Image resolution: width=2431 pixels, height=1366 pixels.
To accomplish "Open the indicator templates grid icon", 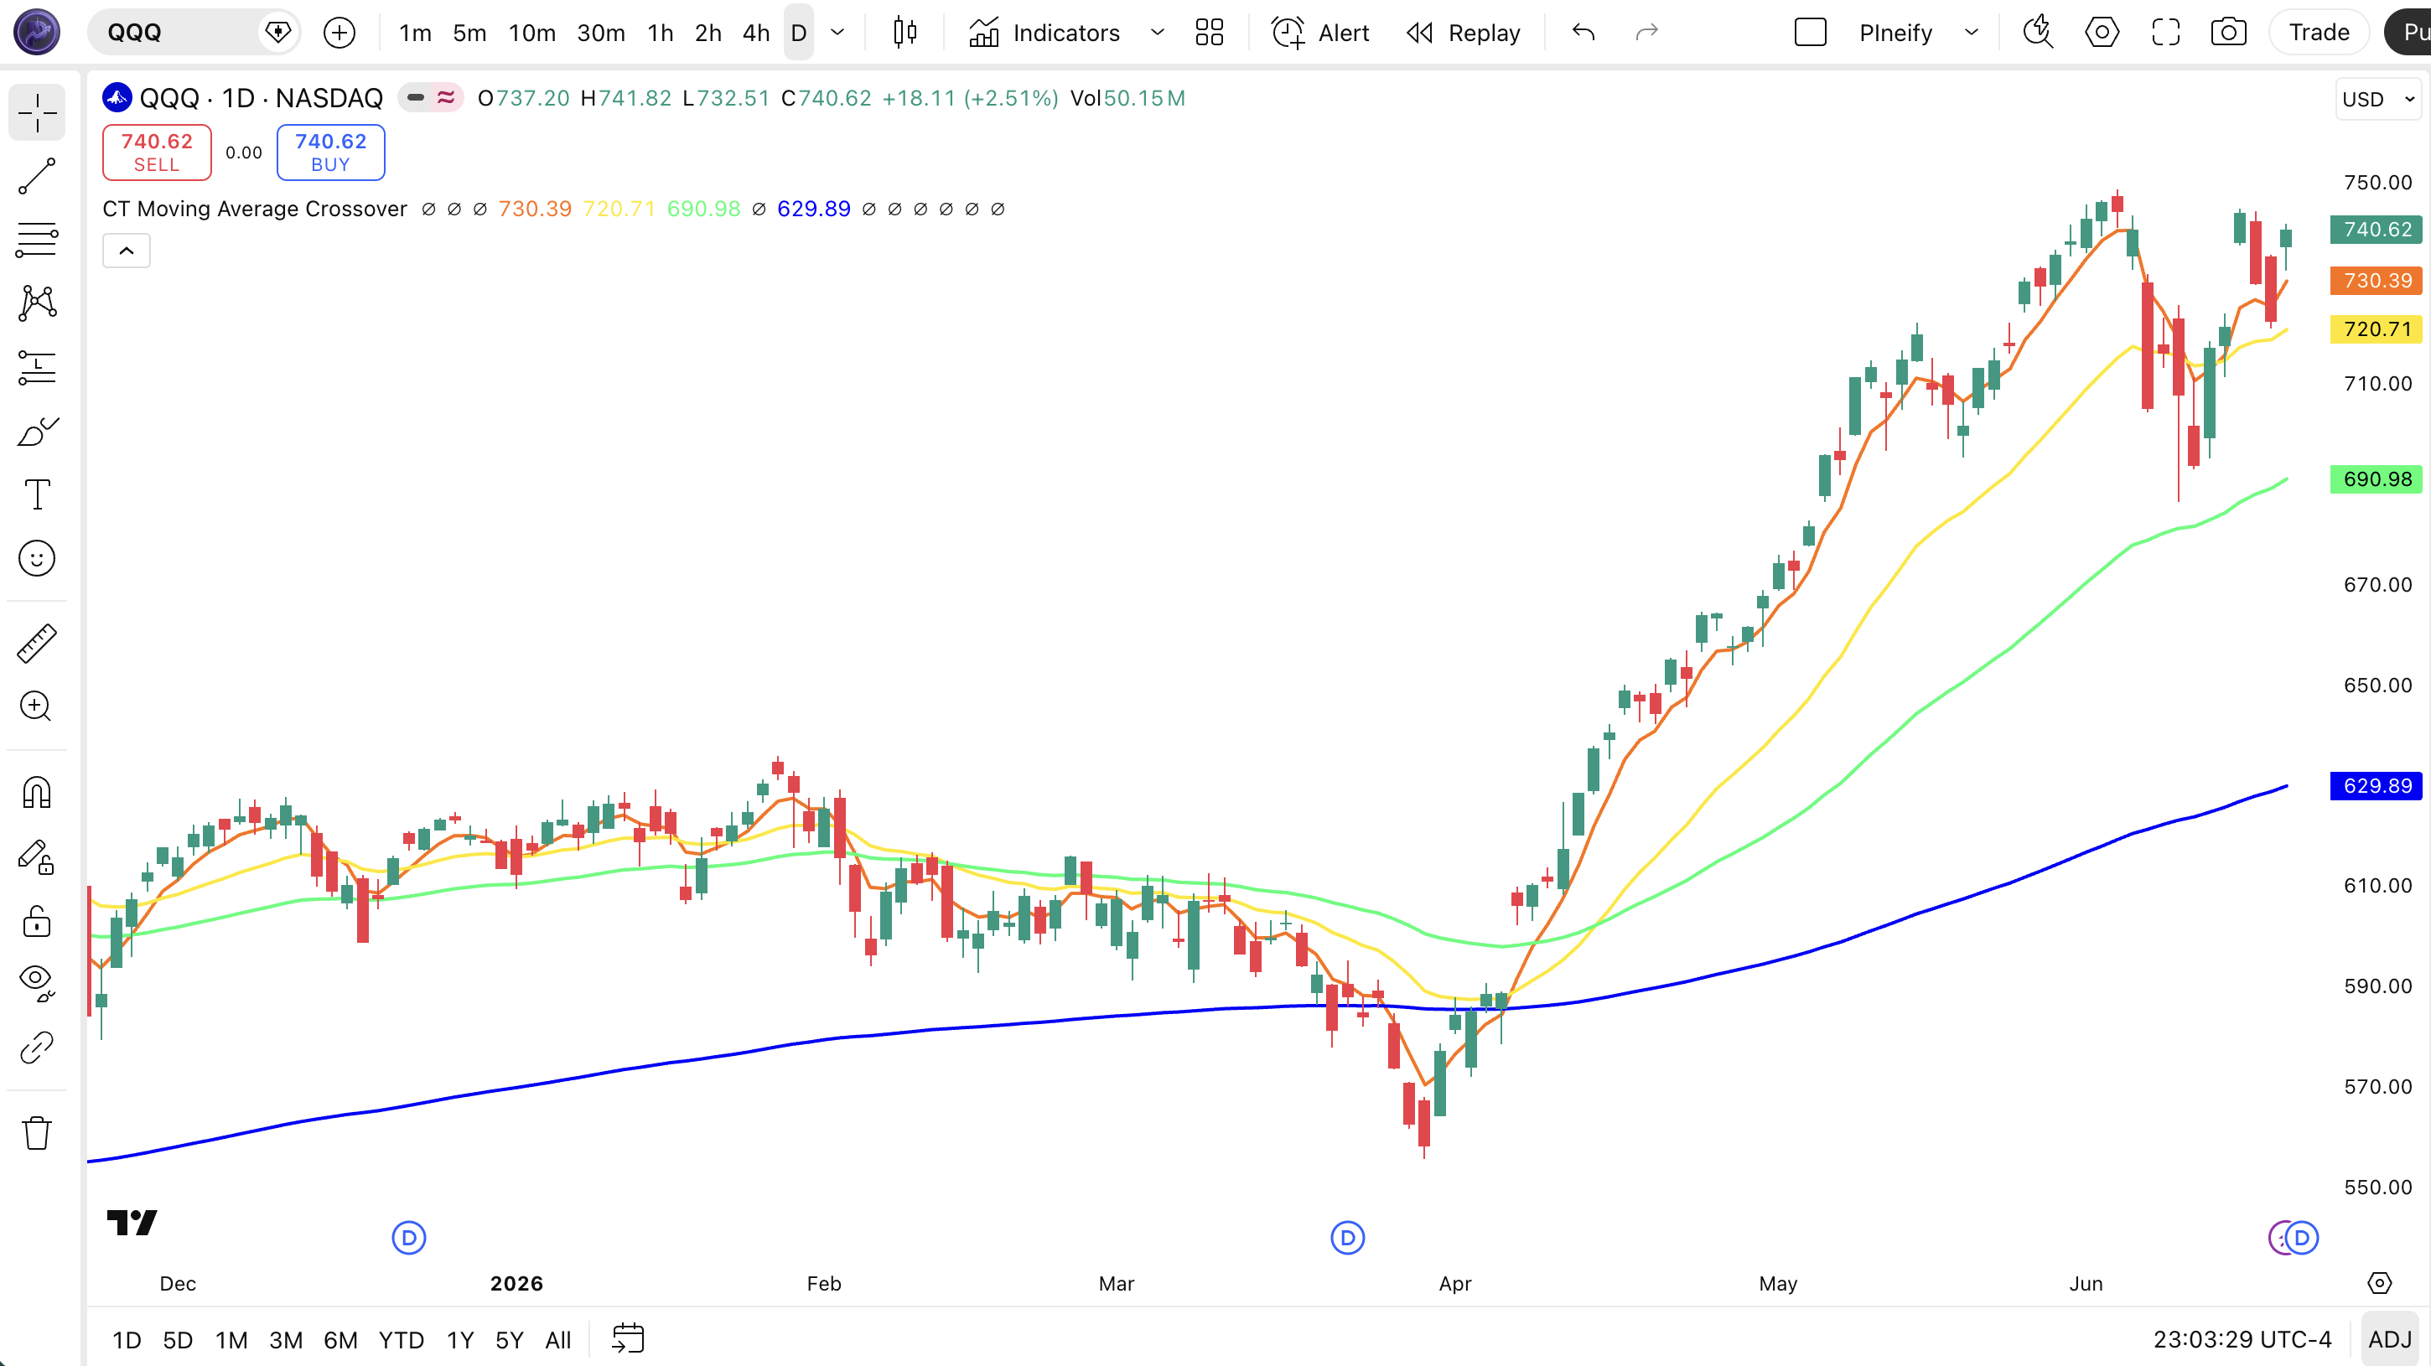I will tap(1209, 32).
